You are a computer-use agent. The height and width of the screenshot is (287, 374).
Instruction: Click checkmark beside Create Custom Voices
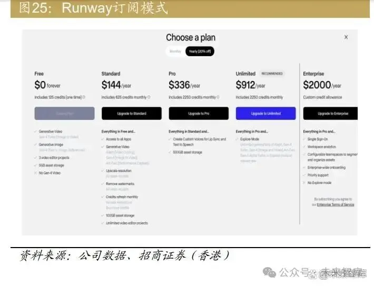point(170,139)
